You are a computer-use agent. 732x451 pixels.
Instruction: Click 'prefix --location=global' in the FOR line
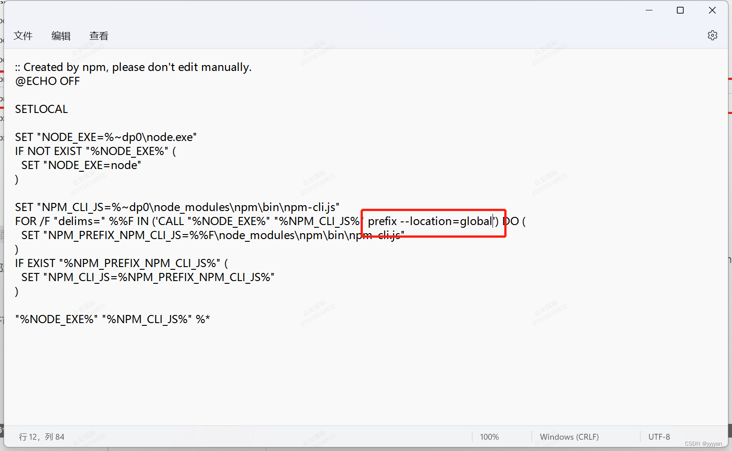coord(430,221)
